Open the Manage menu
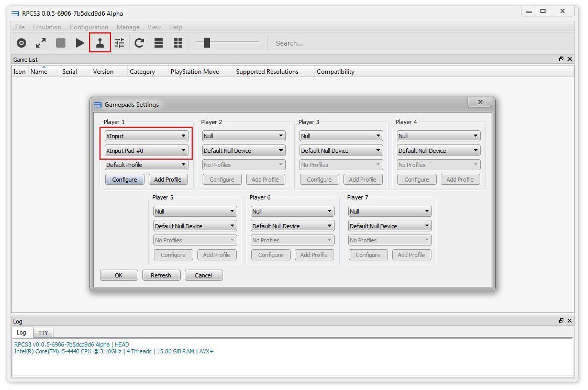This screenshot has height=390, width=588. tap(128, 27)
